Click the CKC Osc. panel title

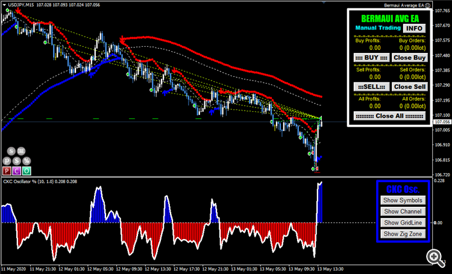[403, 189]
